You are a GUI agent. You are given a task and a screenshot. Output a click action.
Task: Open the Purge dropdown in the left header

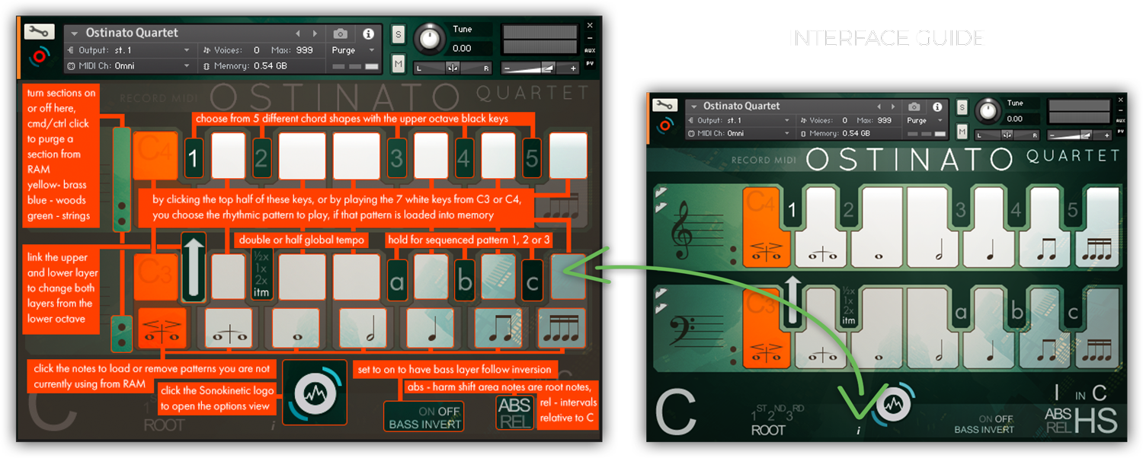tap(354, 50)
